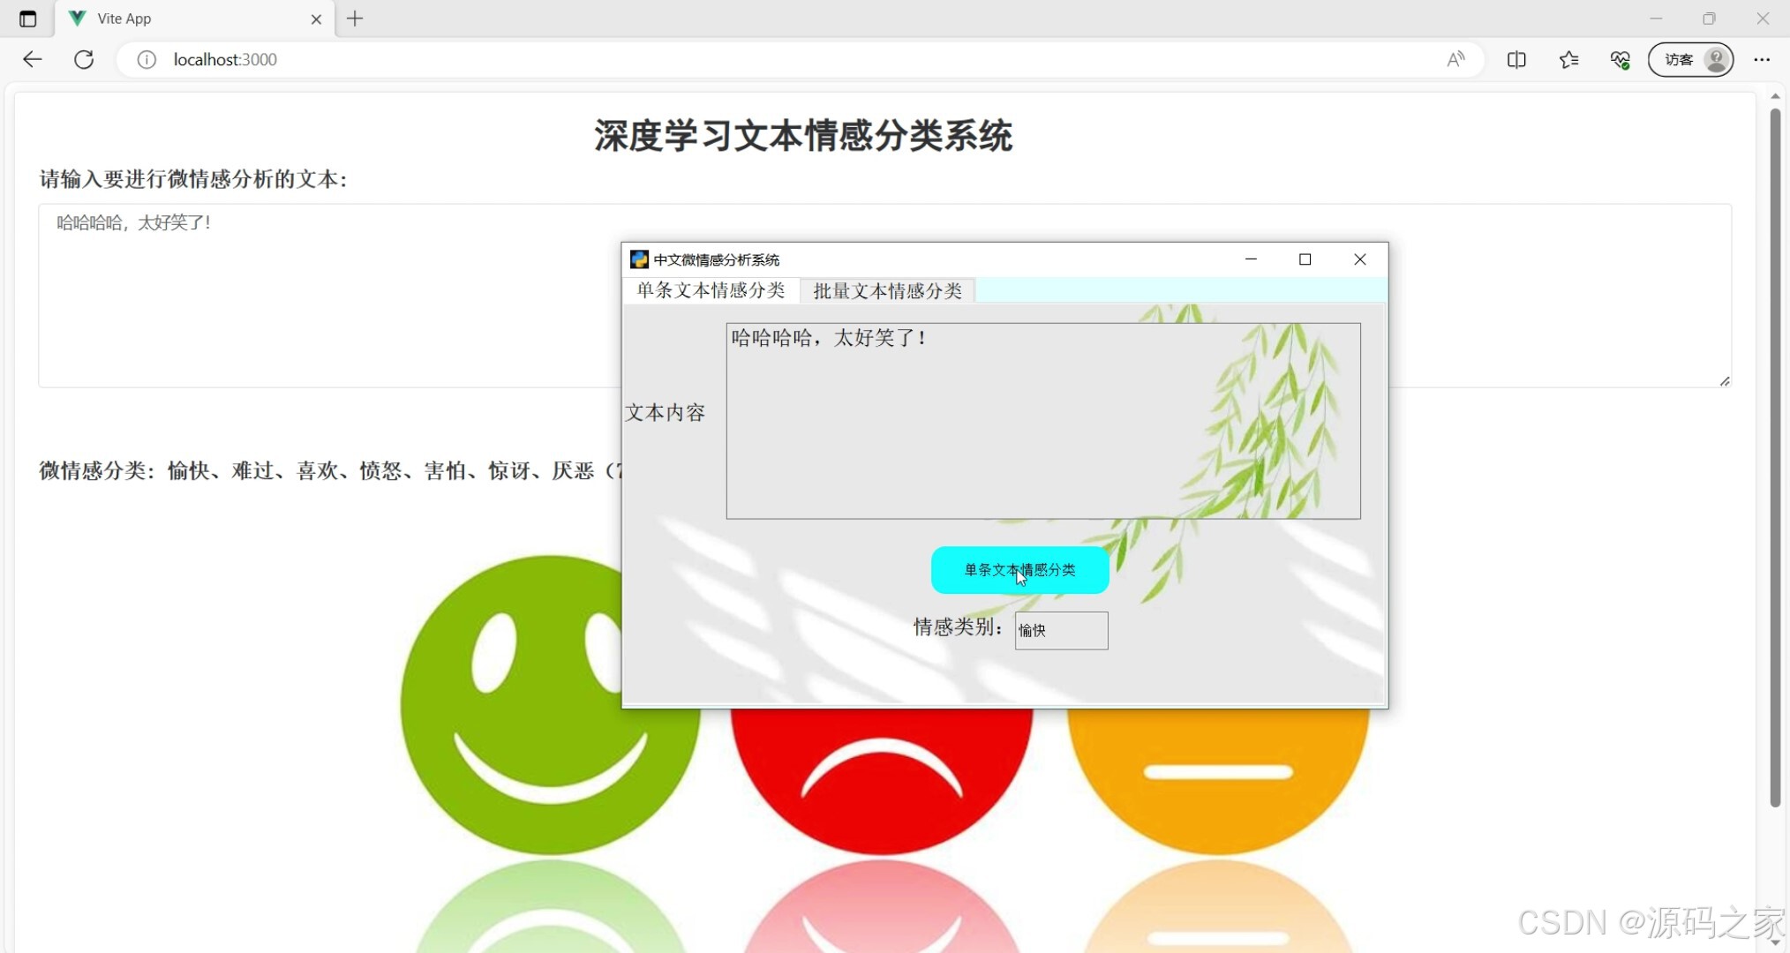Viewport: 1790px width, 953px height.
Task: Click the 微情感分类 category list text
Action: pos(329,470)
